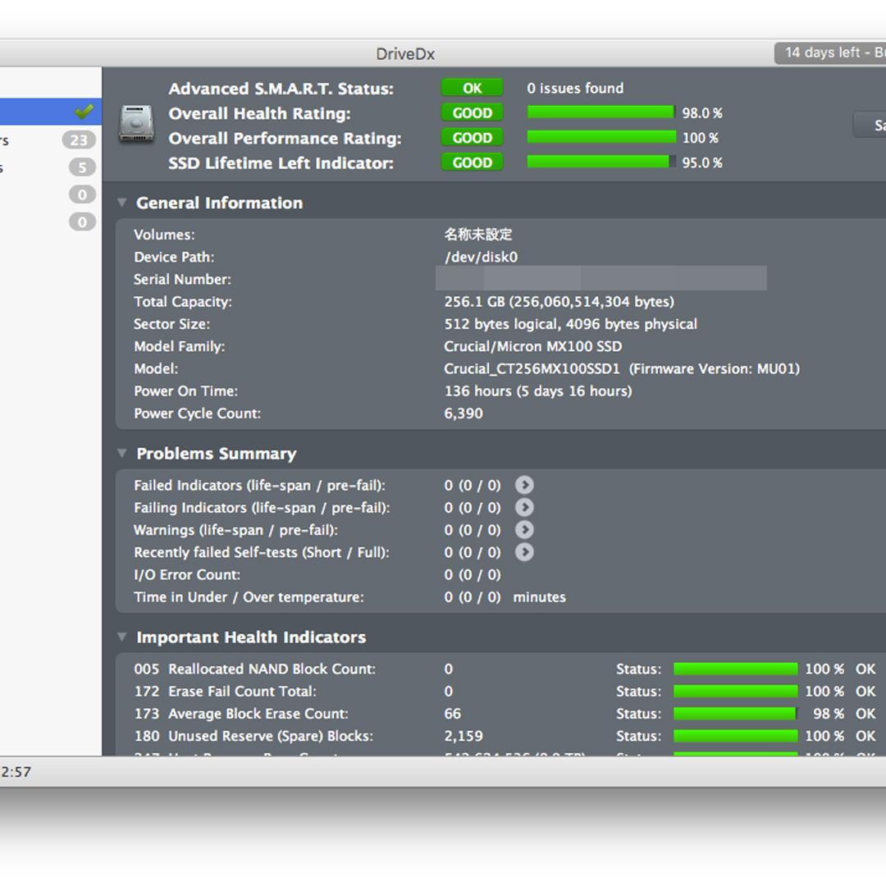Click the DriveDx window title
The height and width of the screenshot is (886, 886).
pyautogui.click(x=405, y=54)
